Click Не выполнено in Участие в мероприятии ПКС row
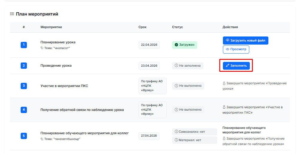This screenshot has height=154, width=301. [188, 86]
